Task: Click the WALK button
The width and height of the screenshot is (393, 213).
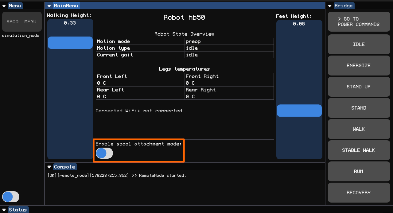Action: coord(359,129)
